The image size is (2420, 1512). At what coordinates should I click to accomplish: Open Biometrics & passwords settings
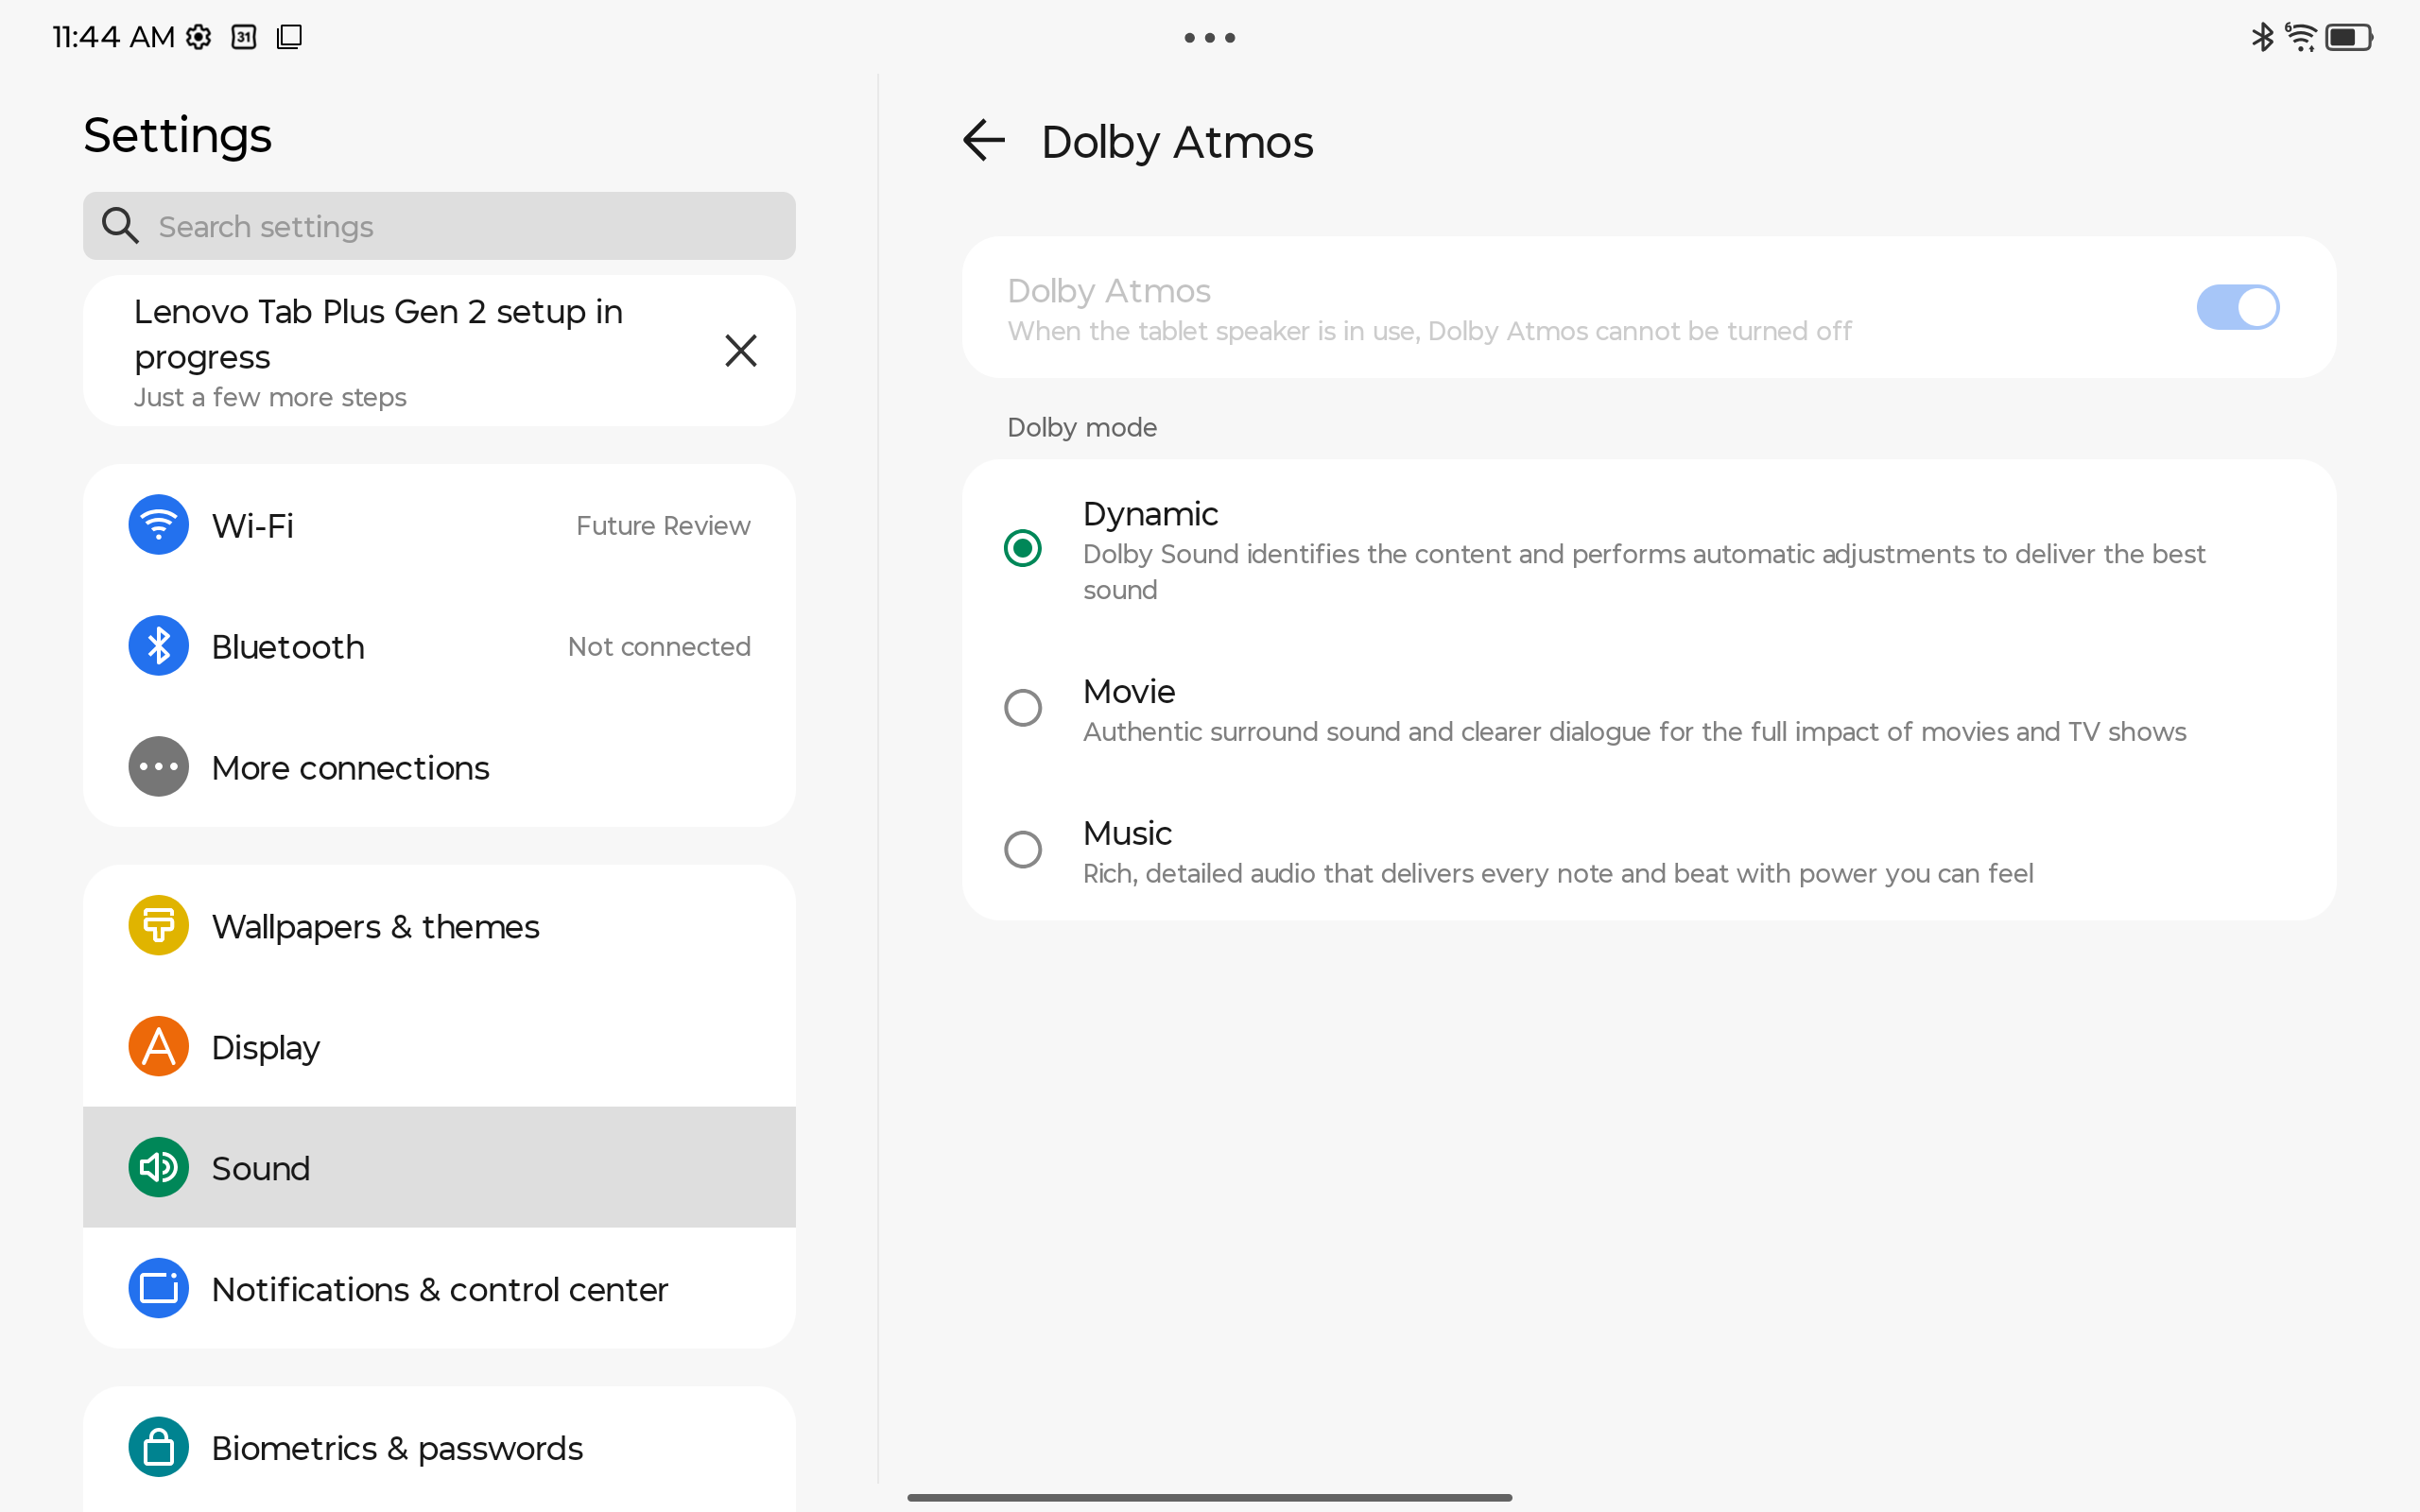439,1448
